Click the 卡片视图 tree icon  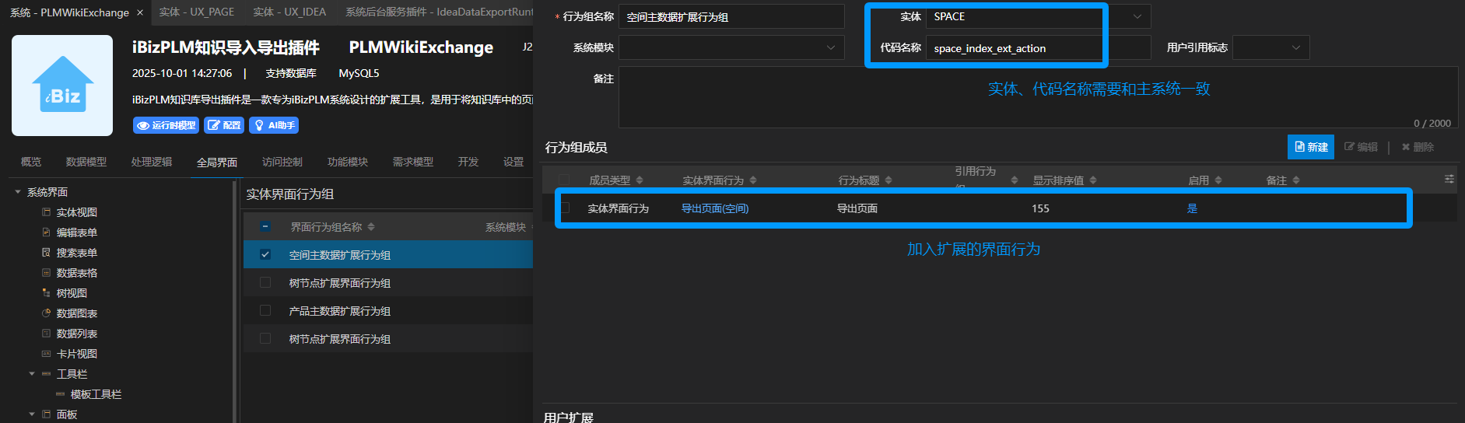(46, 354)
